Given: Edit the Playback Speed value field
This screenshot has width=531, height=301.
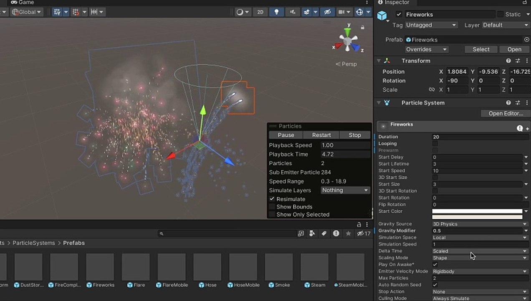Looking at the screenshot, I should tap(345, 145).
